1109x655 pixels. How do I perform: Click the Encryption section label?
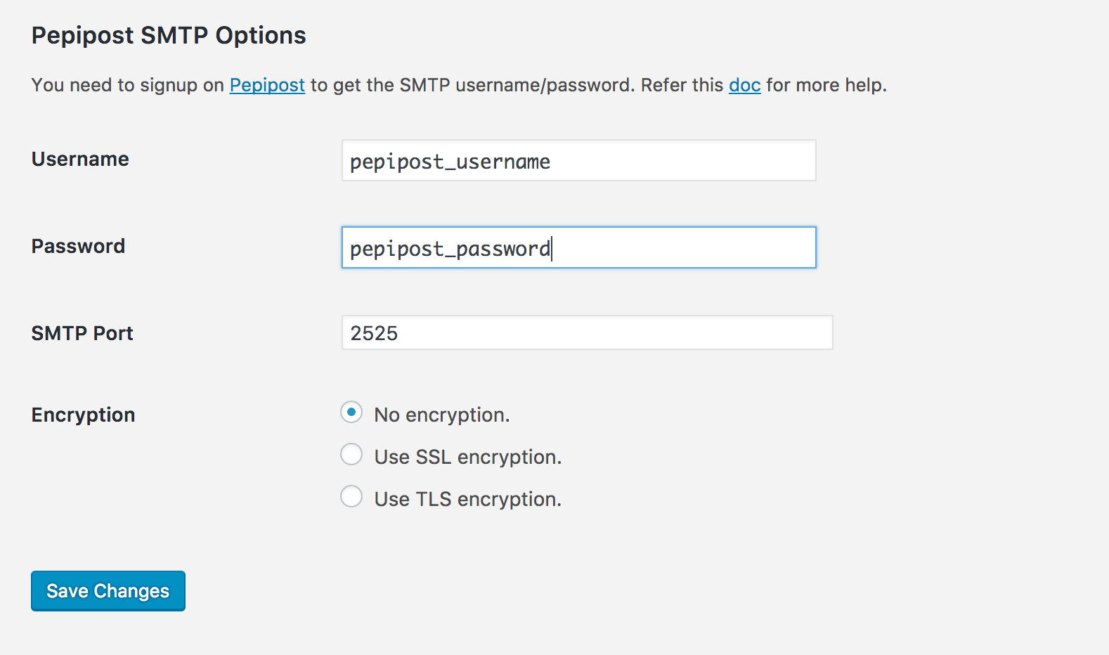click(x=83, y=415)
